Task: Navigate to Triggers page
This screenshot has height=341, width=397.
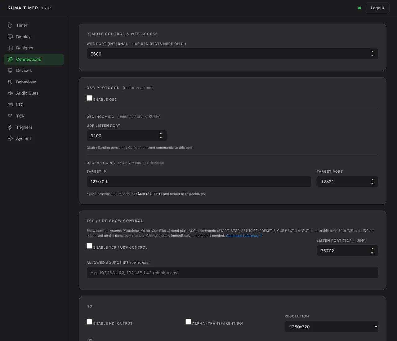Action: pos(34,127)
